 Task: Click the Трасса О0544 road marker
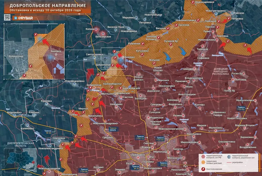(x=163, y=164)
